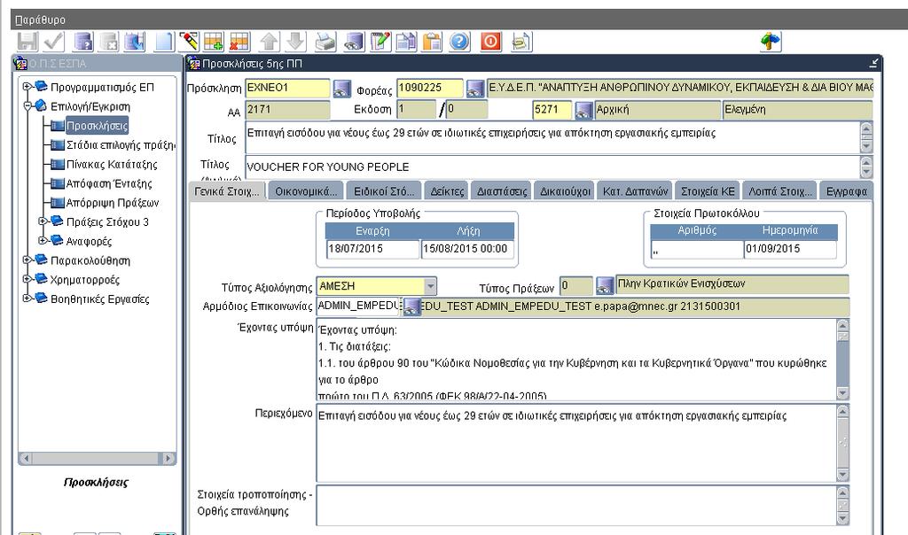
Task: Click the delete record grid icon
Action: (x=239, y=42)
